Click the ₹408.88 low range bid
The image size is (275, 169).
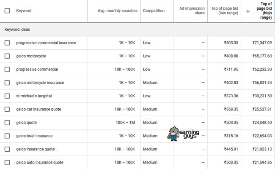click(231, 56)
